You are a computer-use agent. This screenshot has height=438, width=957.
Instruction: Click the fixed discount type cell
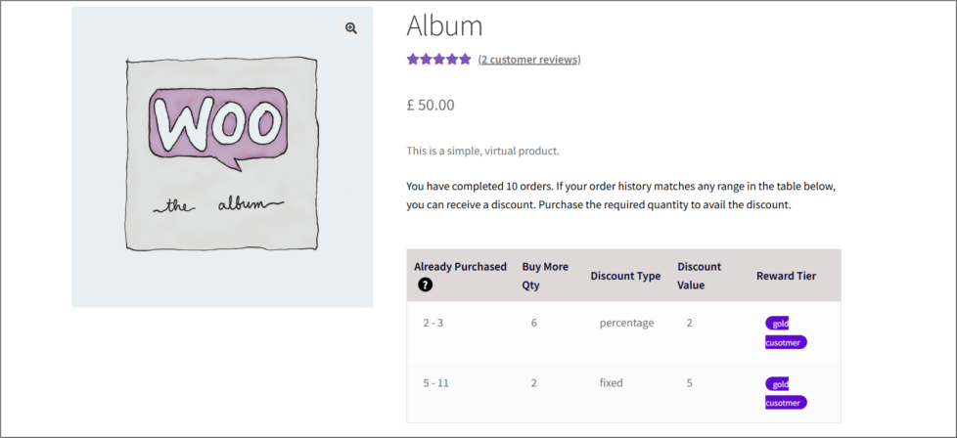coord(611,383)
